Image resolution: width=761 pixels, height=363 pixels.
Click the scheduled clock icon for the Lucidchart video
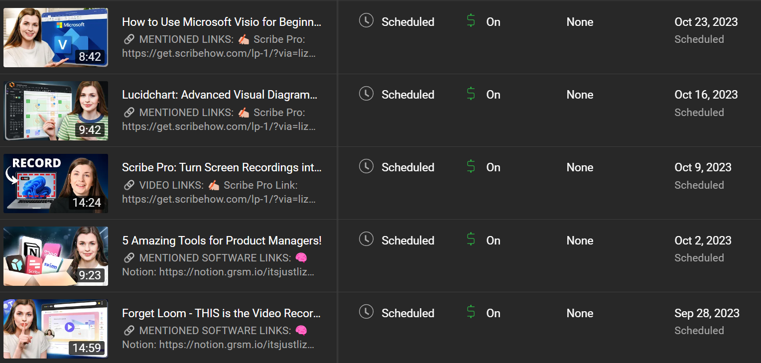[x=366, y=94]
